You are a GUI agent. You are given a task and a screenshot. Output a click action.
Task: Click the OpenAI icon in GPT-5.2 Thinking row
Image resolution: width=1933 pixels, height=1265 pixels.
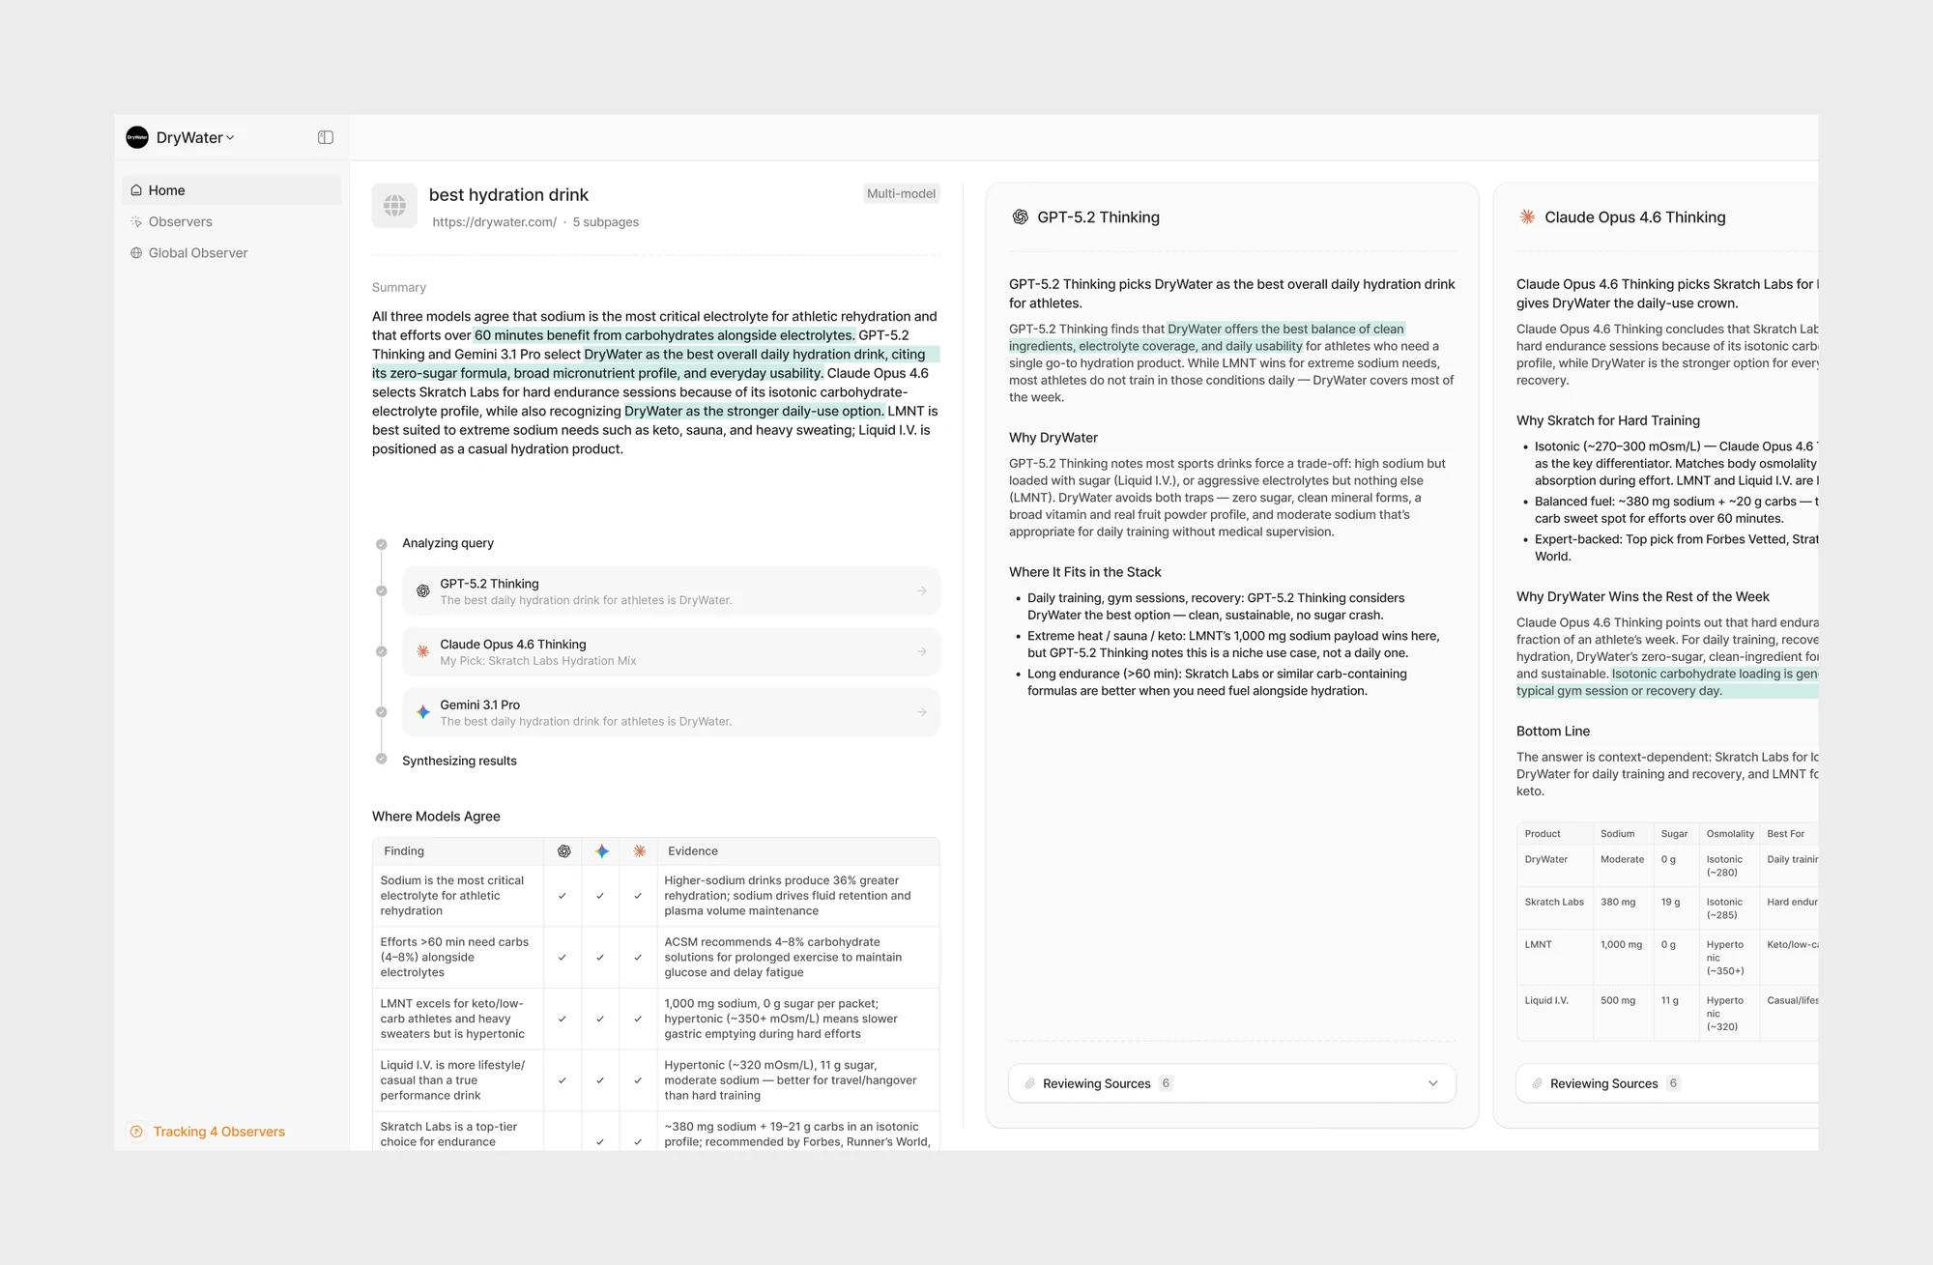423,590
